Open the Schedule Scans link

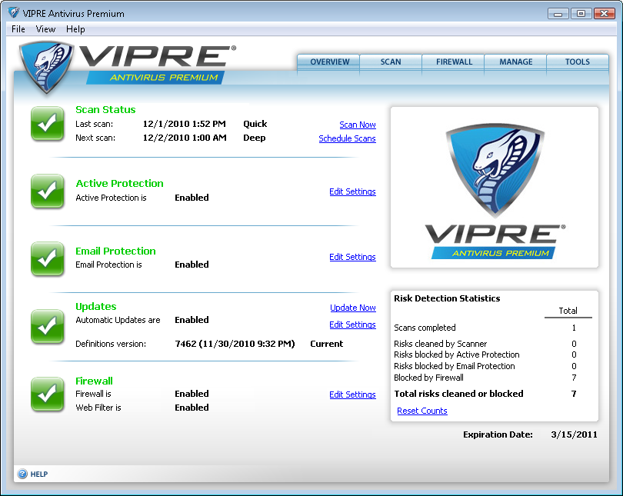(347, 138)
